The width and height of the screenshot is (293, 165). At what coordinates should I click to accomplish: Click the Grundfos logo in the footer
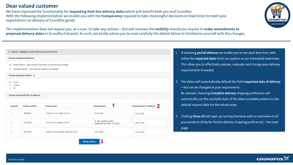[273, 158]
